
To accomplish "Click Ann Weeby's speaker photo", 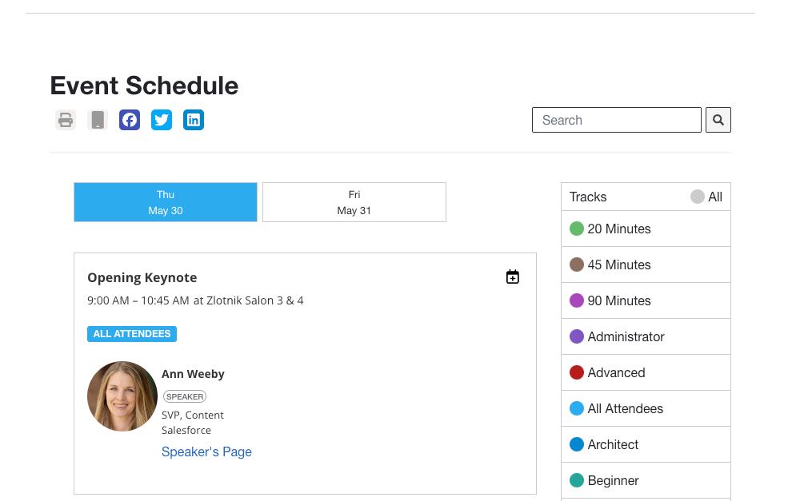I will 122,396.
